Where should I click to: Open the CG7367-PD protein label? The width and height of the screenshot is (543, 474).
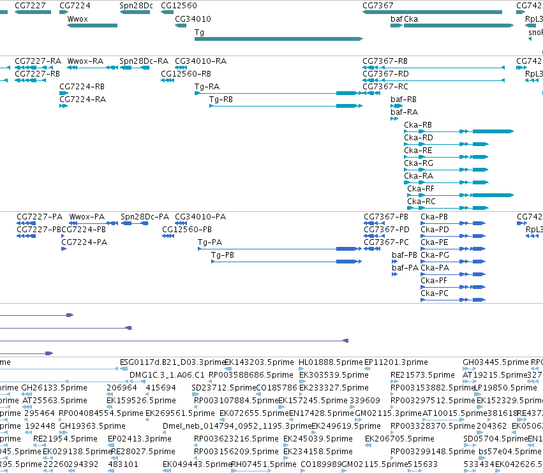[x=387, y=230]
